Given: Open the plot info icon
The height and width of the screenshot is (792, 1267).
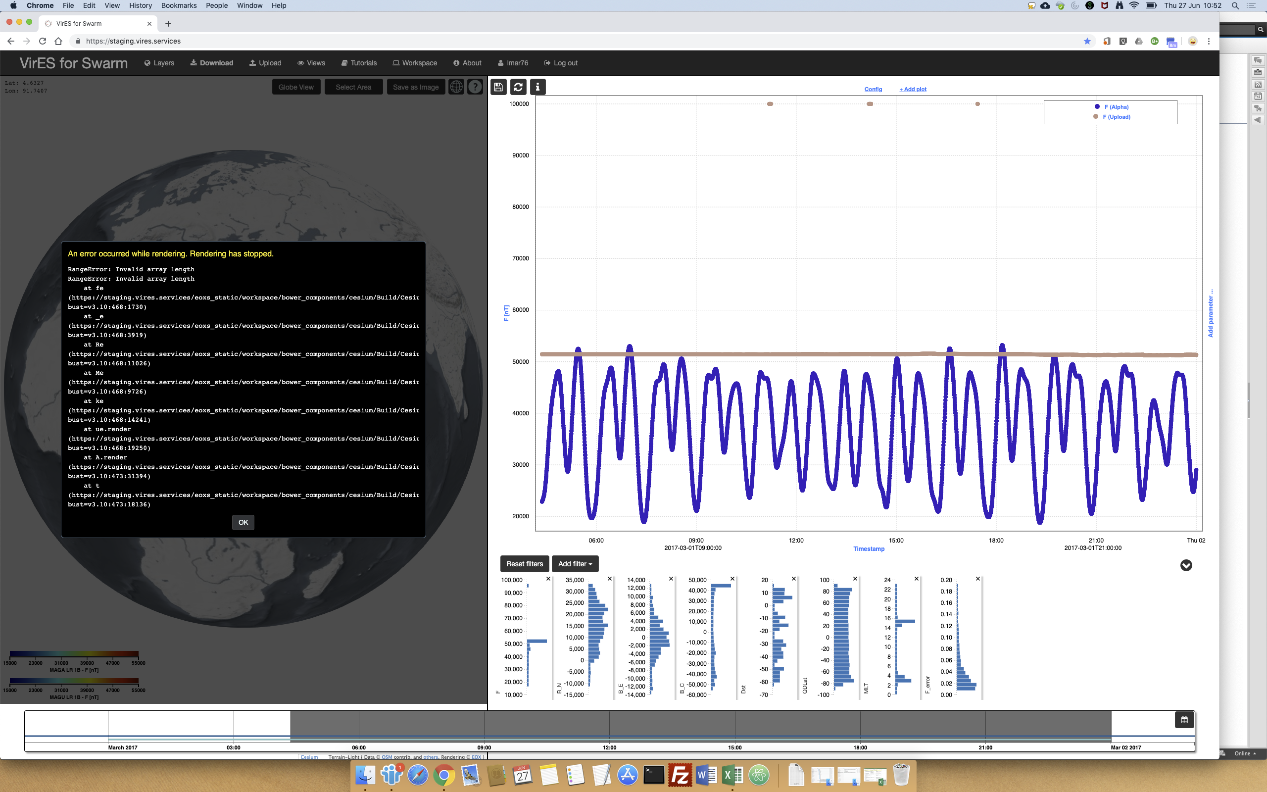Looking at the screenshot, I should pyautogui.click(x=537, y=87).
